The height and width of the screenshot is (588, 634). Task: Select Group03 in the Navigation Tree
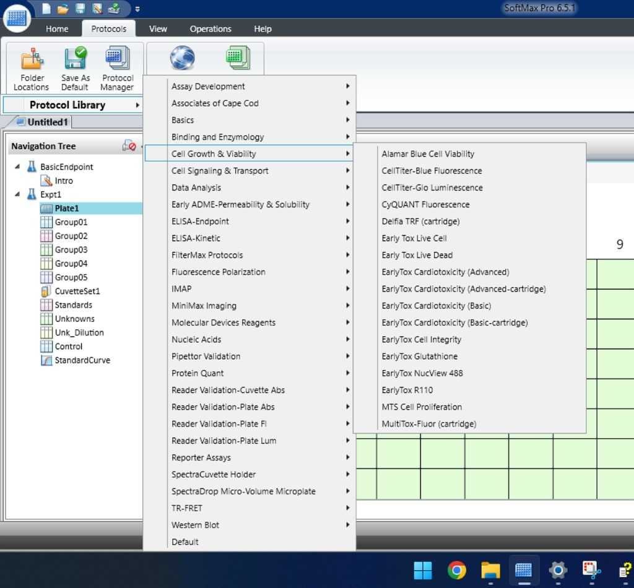tap(71, 250)
